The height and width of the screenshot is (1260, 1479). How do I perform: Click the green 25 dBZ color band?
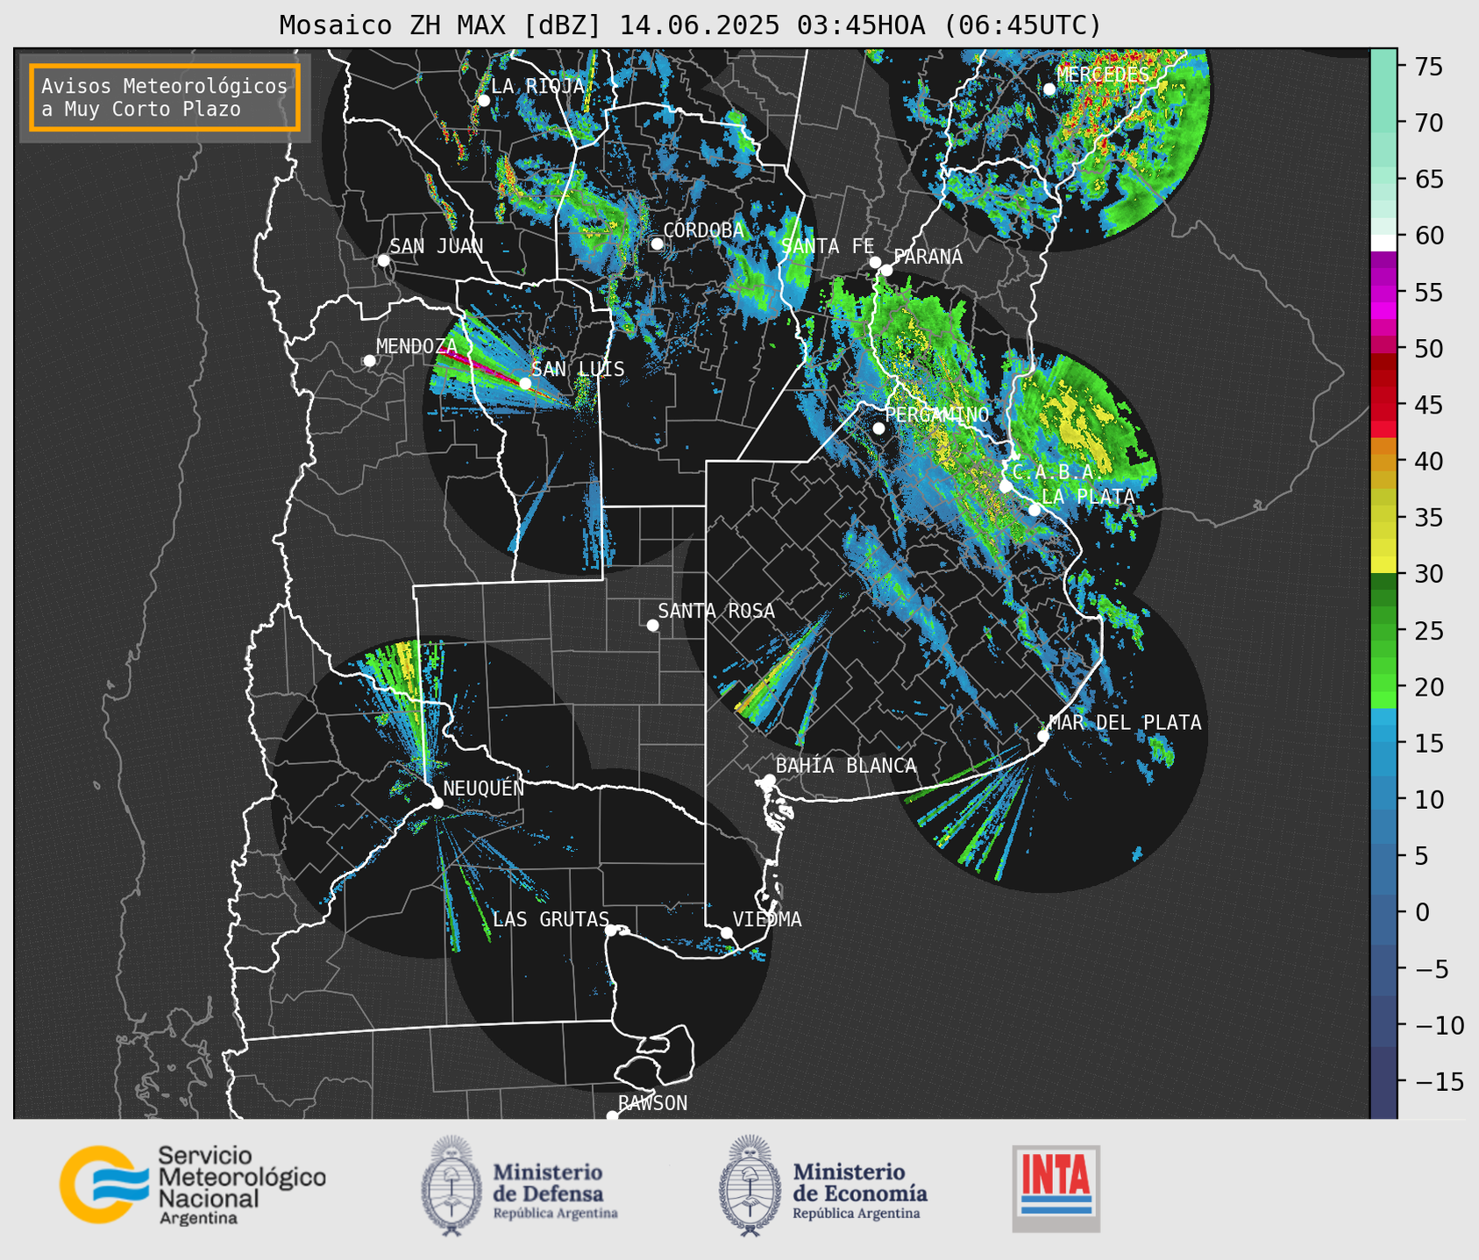[1383, 630]
